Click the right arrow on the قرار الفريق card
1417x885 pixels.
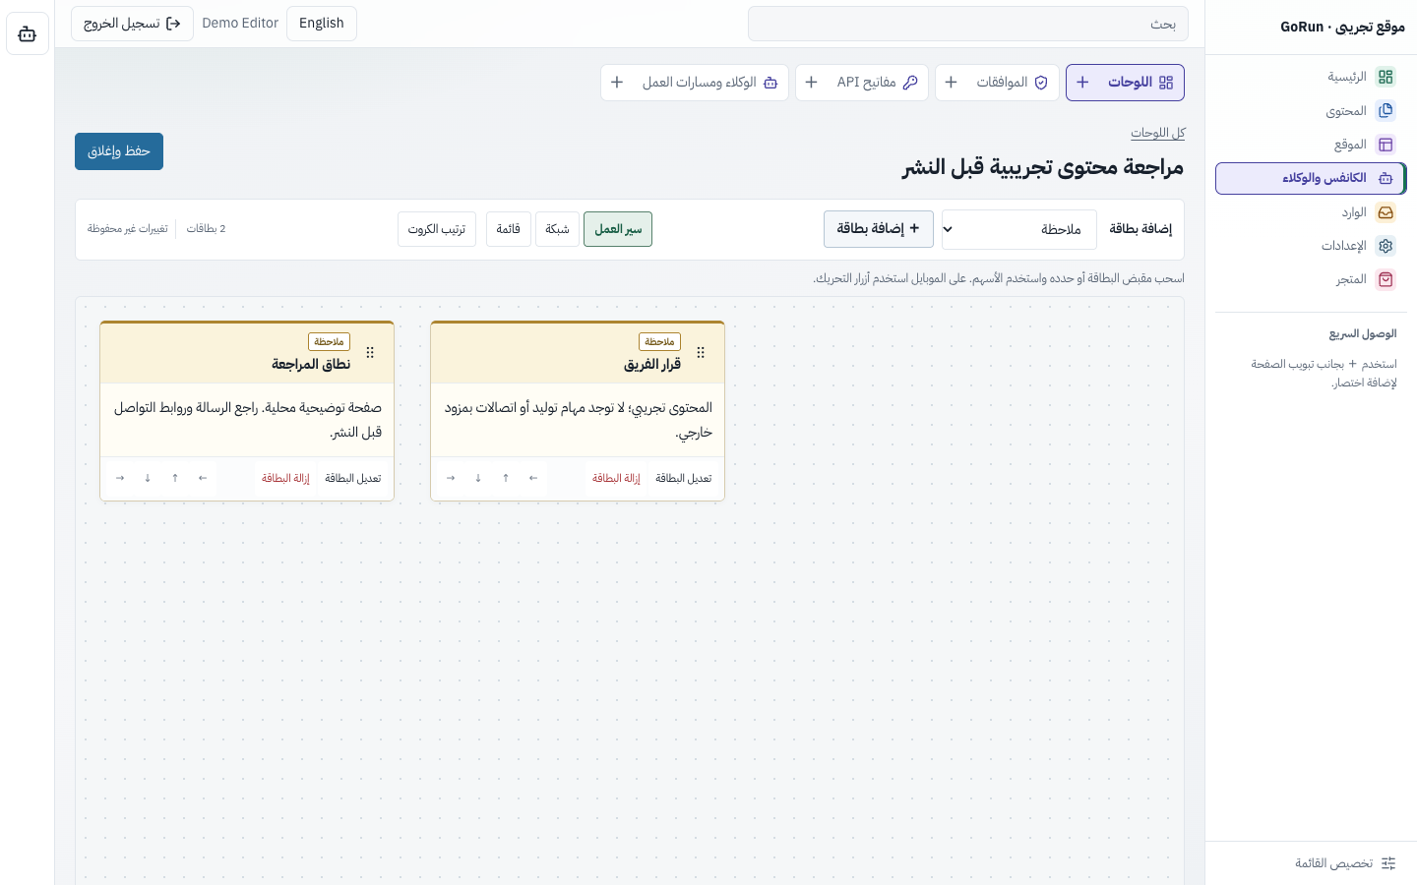click(x=451, y=478)
